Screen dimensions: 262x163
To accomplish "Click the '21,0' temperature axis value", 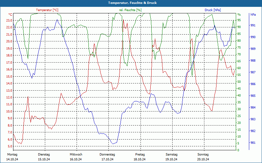I will (x=9, y=35).
